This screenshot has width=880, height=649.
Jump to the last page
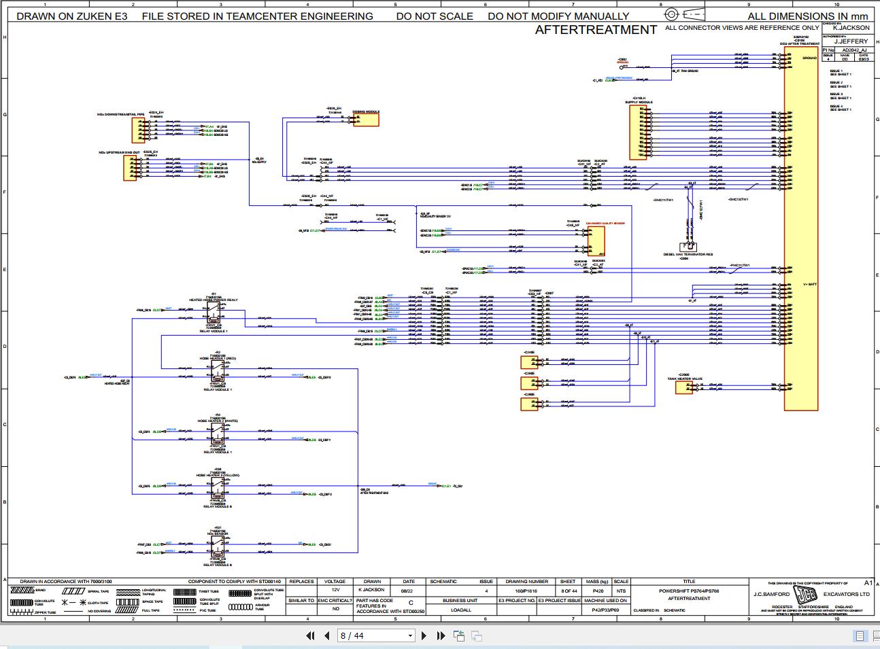tap(441, 636)
